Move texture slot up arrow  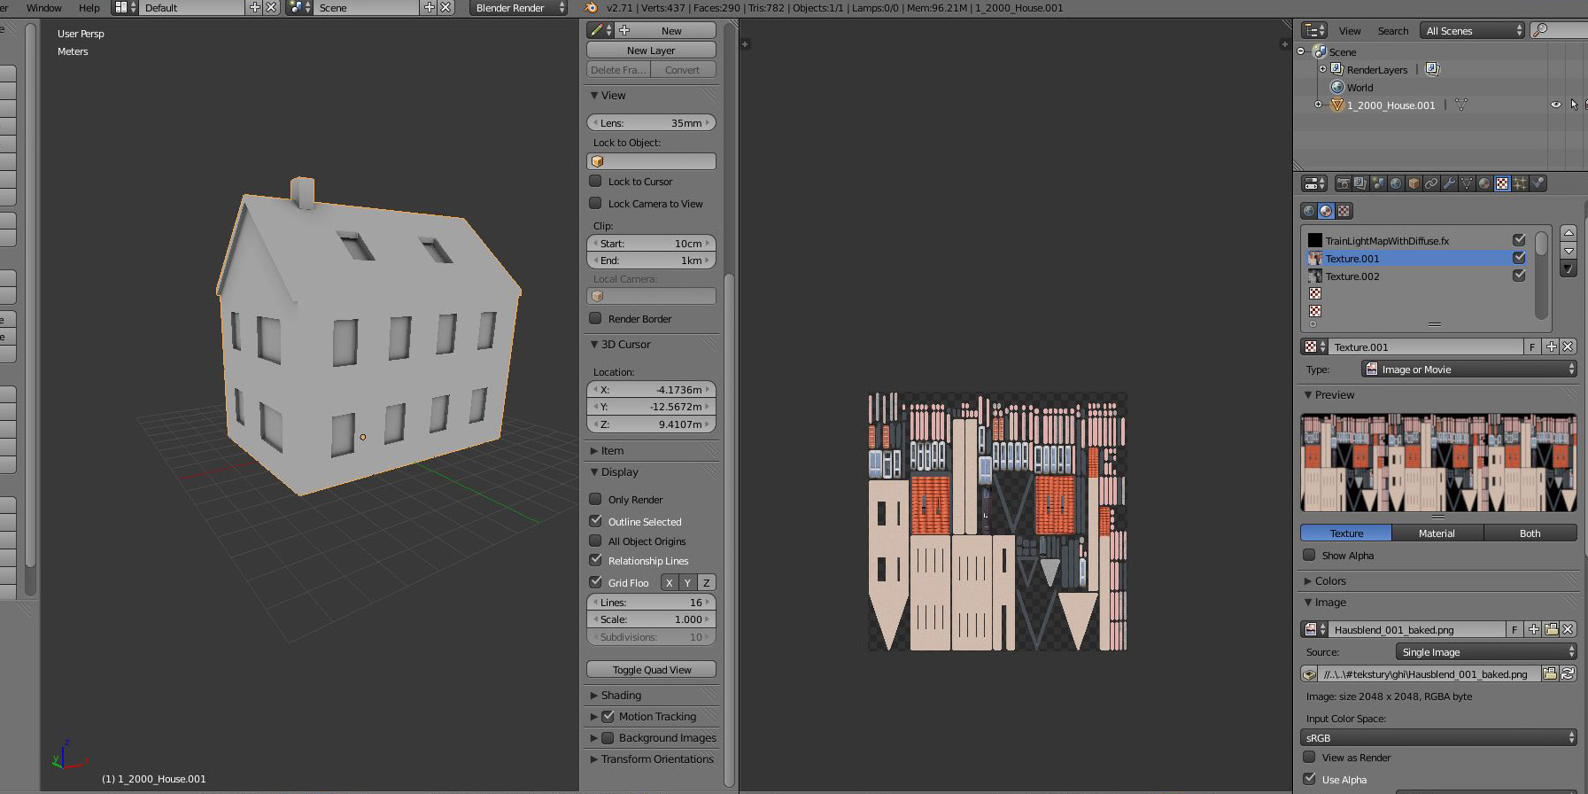click(x=1569, y=233)
